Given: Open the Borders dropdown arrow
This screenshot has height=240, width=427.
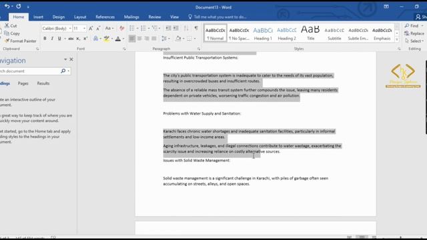Looking at the screenshot, I should pos(195,39).
